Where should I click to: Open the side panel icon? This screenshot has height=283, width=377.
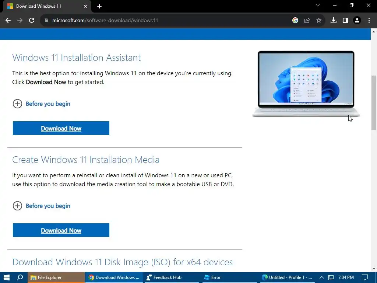345,21
